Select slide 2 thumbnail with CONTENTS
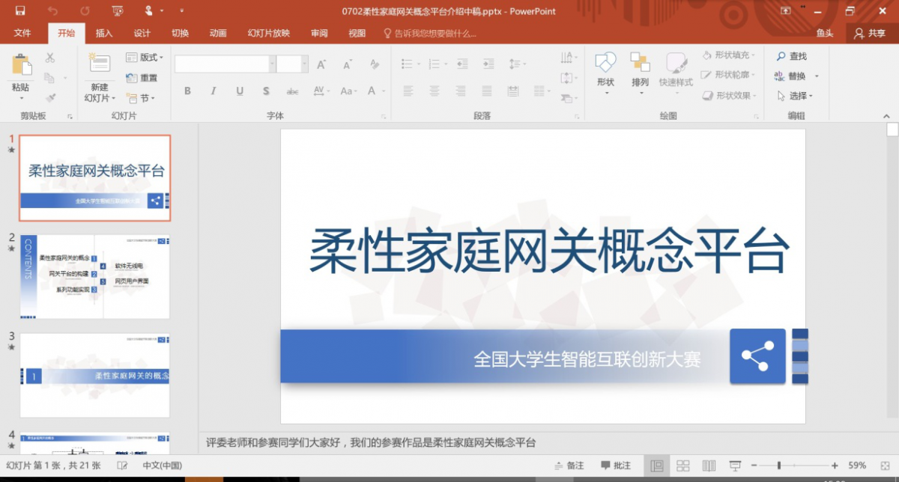The height and width of the screenshot is (482, 899). click(x=95, y=277)
